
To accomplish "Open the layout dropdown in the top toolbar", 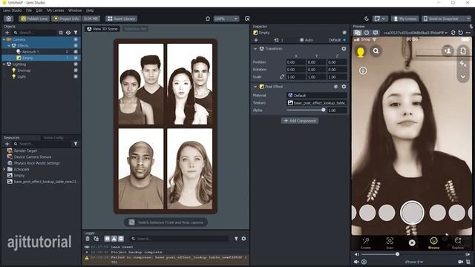I will coord(379,19).
